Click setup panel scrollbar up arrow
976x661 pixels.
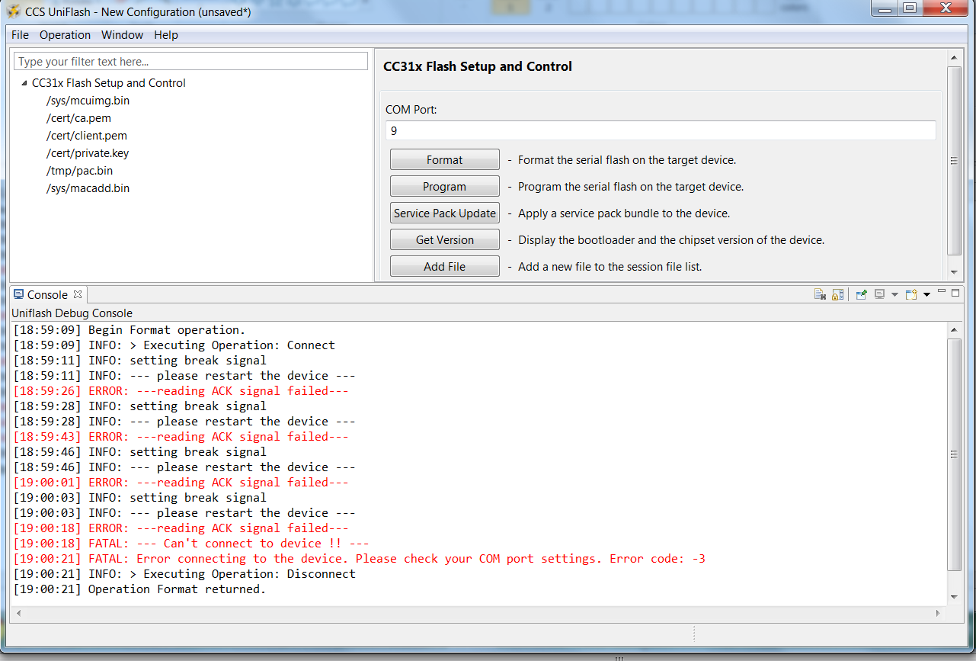954,58
